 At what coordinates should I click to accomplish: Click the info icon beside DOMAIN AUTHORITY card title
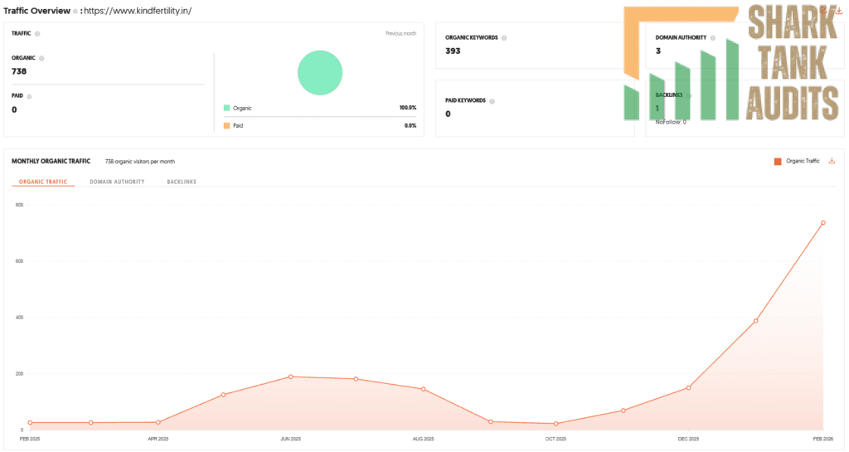[713, 38]
